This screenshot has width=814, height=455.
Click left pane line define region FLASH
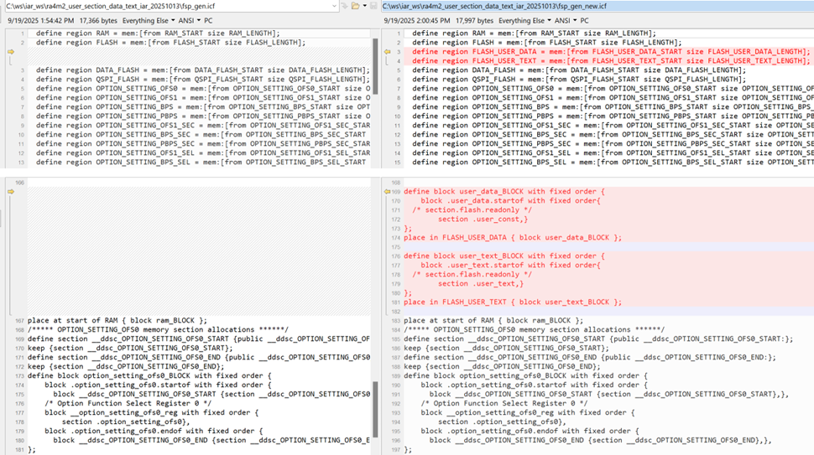tap(171, 43)
